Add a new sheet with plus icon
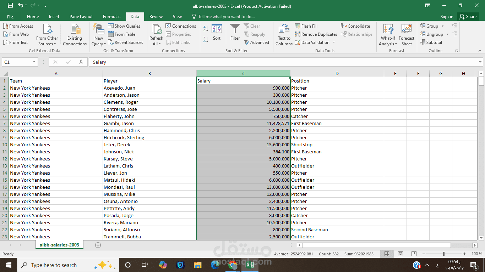This screenshot has width=485, height=272. [x=98, y=245]
